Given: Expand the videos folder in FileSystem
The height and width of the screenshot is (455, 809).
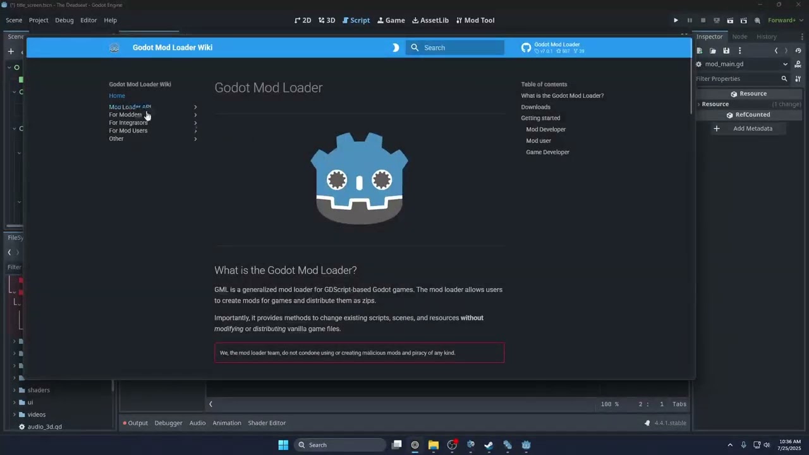Looking at the screenshot, I should (15, 415).
